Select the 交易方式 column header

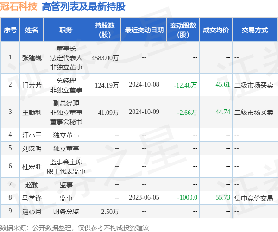[x=255, y=30]
